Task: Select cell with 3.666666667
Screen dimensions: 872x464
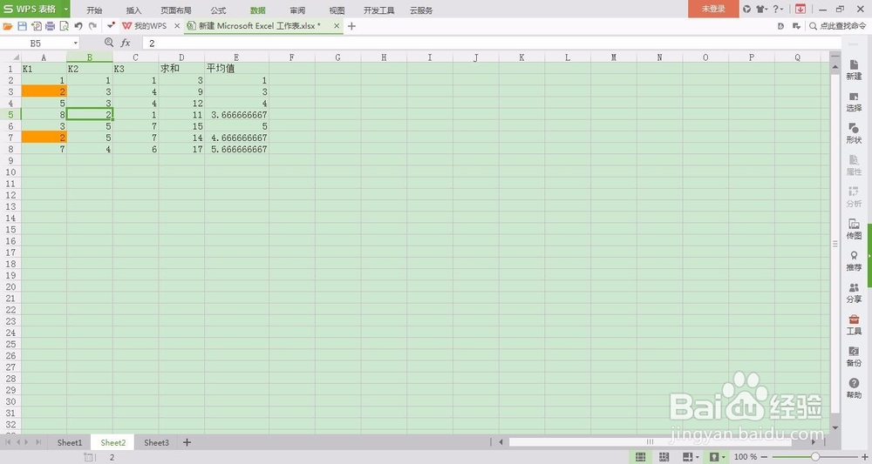Action: point(236,115)
